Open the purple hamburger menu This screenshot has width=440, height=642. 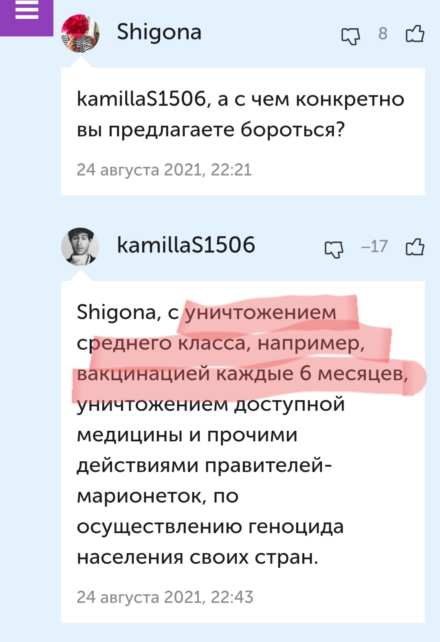(26, 13)
